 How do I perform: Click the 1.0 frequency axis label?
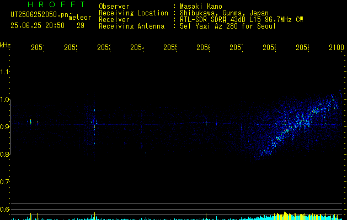pyautogui.click(x=4, y=100)
